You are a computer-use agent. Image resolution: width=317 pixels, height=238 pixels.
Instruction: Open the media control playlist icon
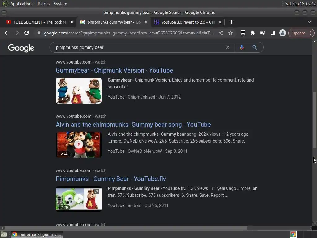point(263,33)
